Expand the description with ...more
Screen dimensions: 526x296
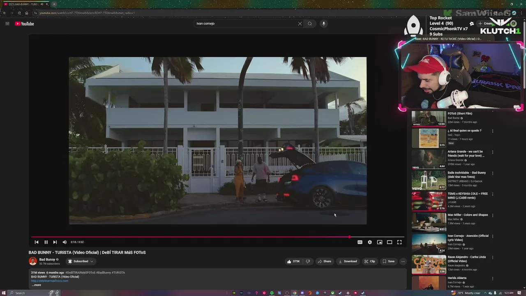coord(37,285)
